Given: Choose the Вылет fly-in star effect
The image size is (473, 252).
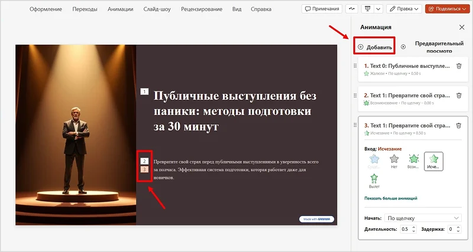Looking at the screenshot, I should coord(374,181).
